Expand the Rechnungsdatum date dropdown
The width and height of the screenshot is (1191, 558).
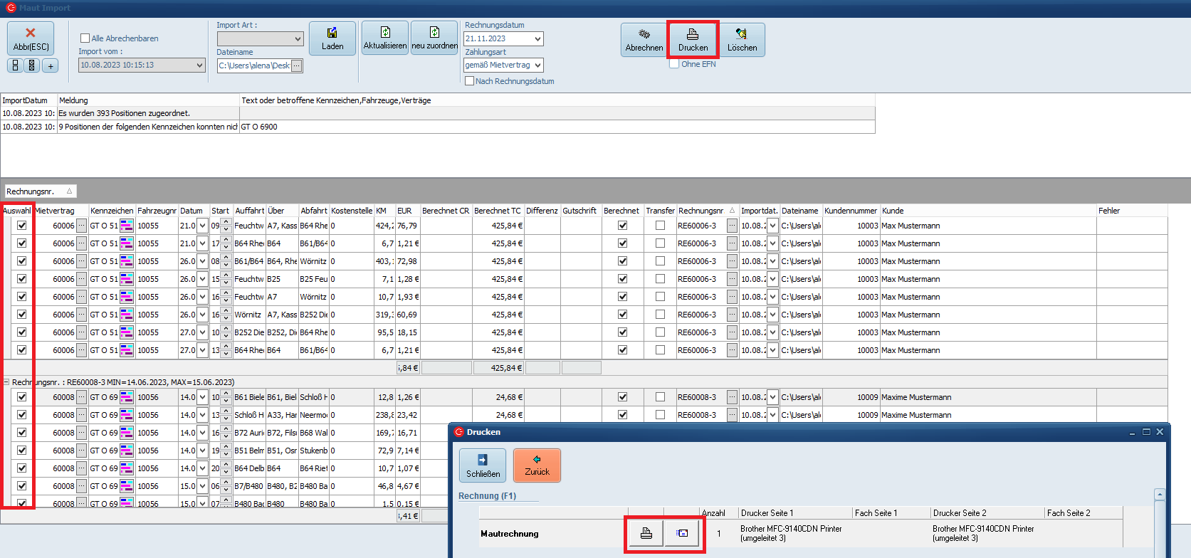[x=537, y=38]
